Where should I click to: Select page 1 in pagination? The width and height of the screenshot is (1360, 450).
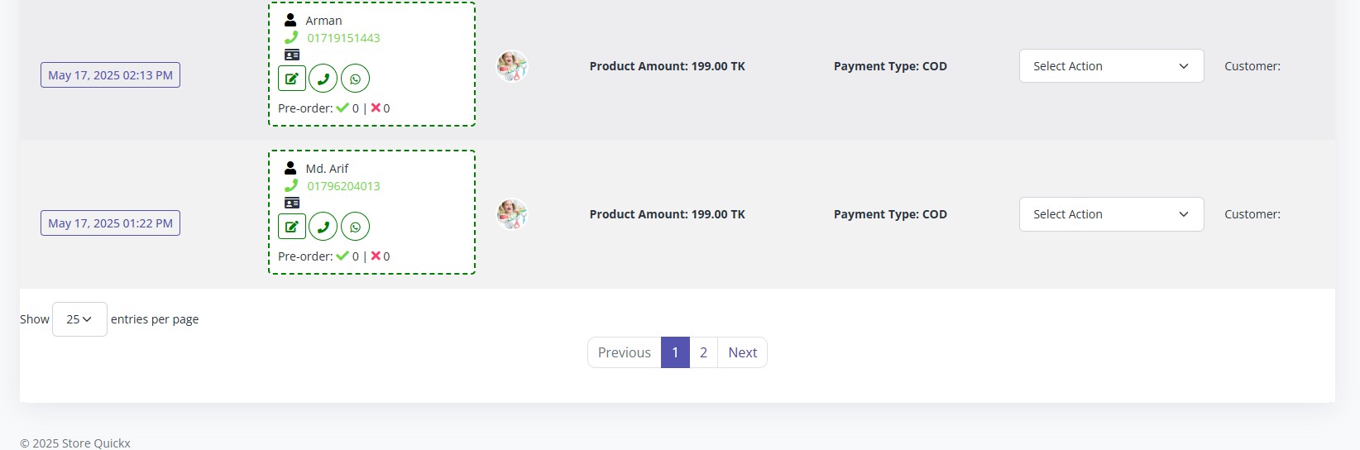pyautogui.click(x=675, y=352)
